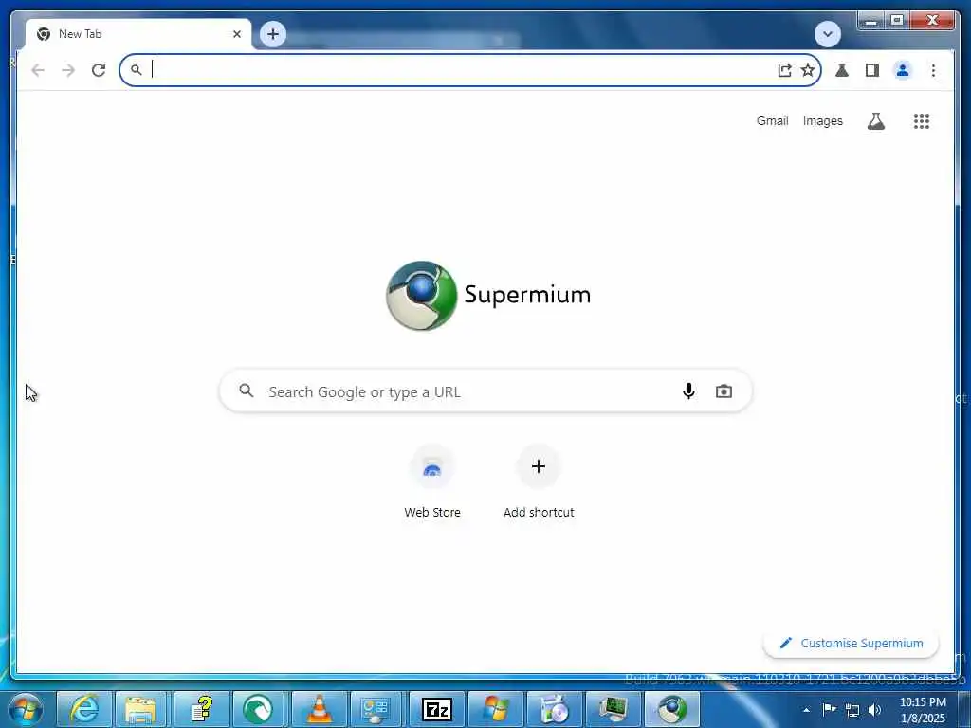This screenshot has height=728, width=971.
Task: Go forward with the forward arrow
Action: click(68, 70)
